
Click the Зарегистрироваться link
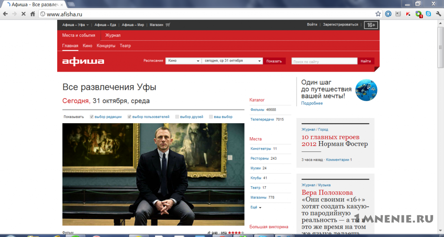pyautogui.click(x=341, y=25)
